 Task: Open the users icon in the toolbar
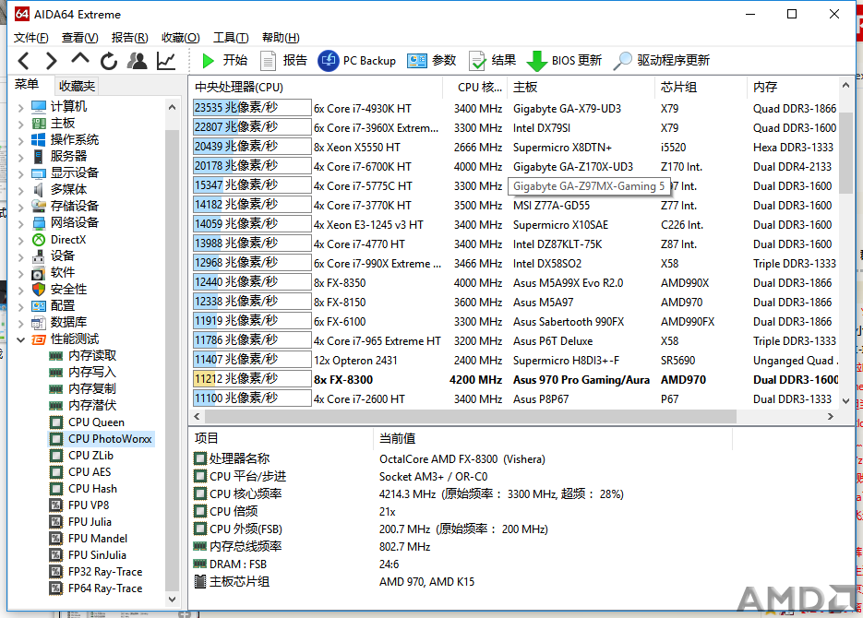click(x=137, y=61)
